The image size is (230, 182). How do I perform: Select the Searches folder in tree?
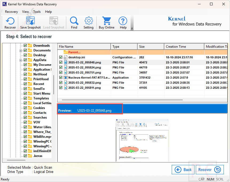(40, 118)
